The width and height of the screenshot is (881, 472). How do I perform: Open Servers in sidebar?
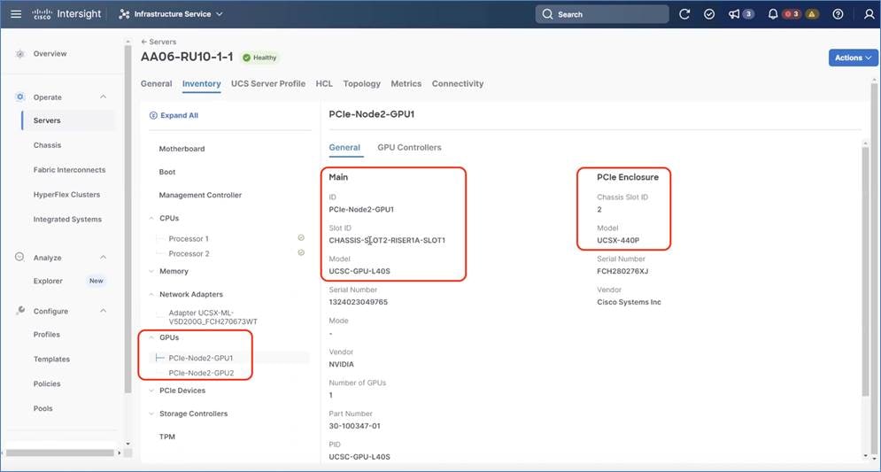(47, 120)
